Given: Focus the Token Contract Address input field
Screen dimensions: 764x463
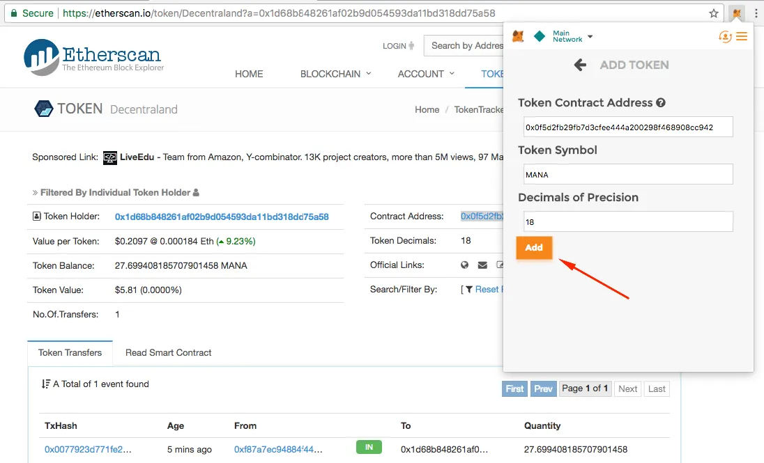Looking at the screenshot, I should point(628,127).
